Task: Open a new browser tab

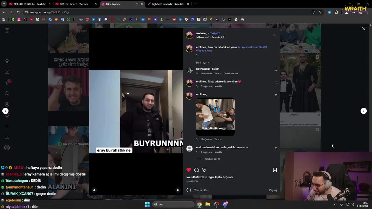Action: [x=195, y=4]
